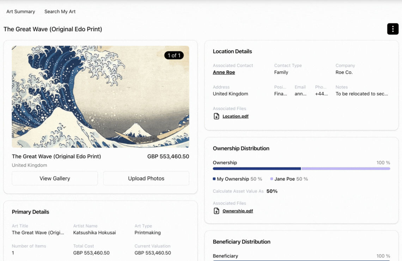Click the light purple Jane Poe bar segment
Screen dimensions: 402x261
tap(346, 169)
